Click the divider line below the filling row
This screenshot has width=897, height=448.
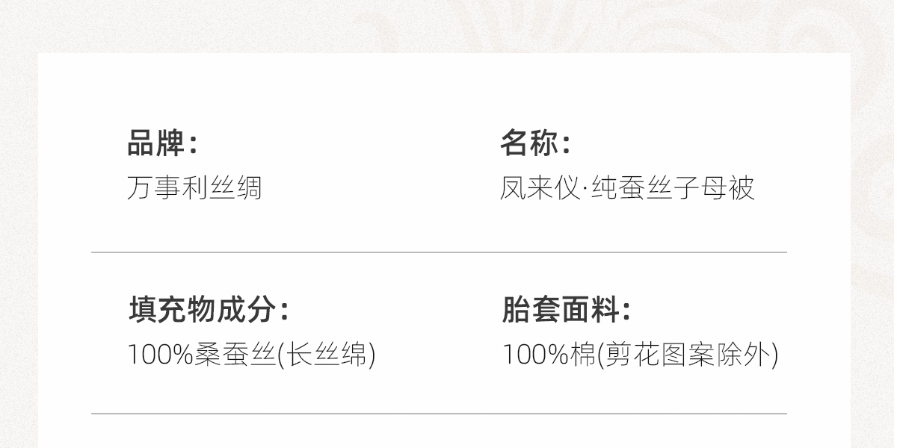pos(439,413)
